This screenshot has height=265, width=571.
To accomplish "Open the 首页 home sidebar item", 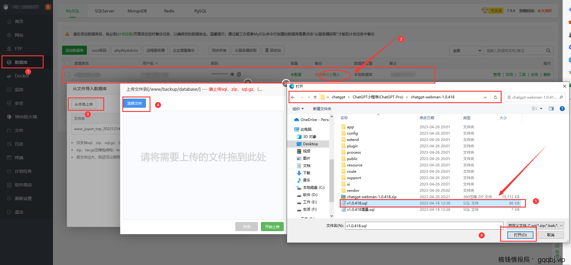I will coord(19,21).
